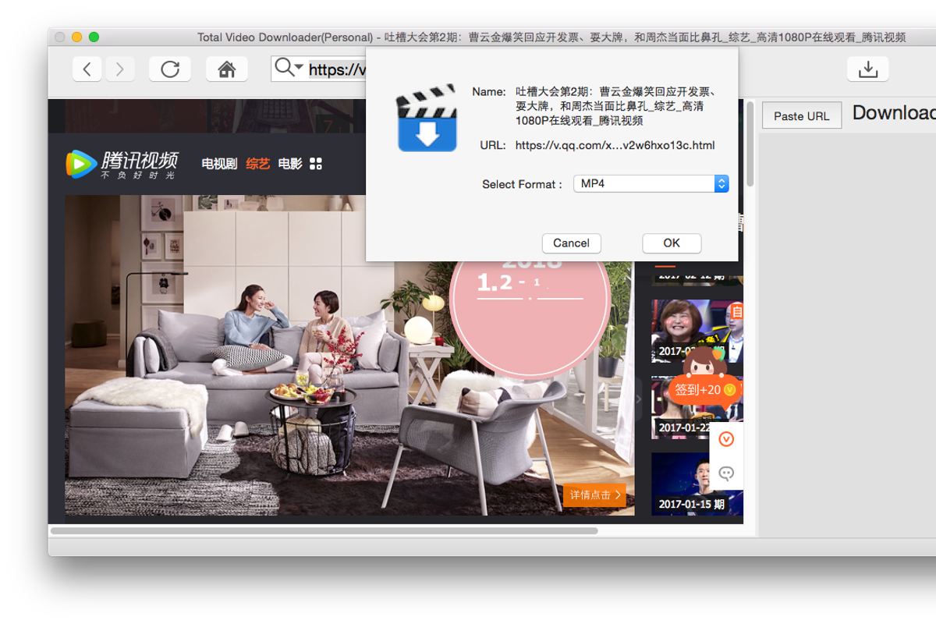Reload the page with the refresh icon
The height and width of the screenshot is (624, 936).
point(170,69)
